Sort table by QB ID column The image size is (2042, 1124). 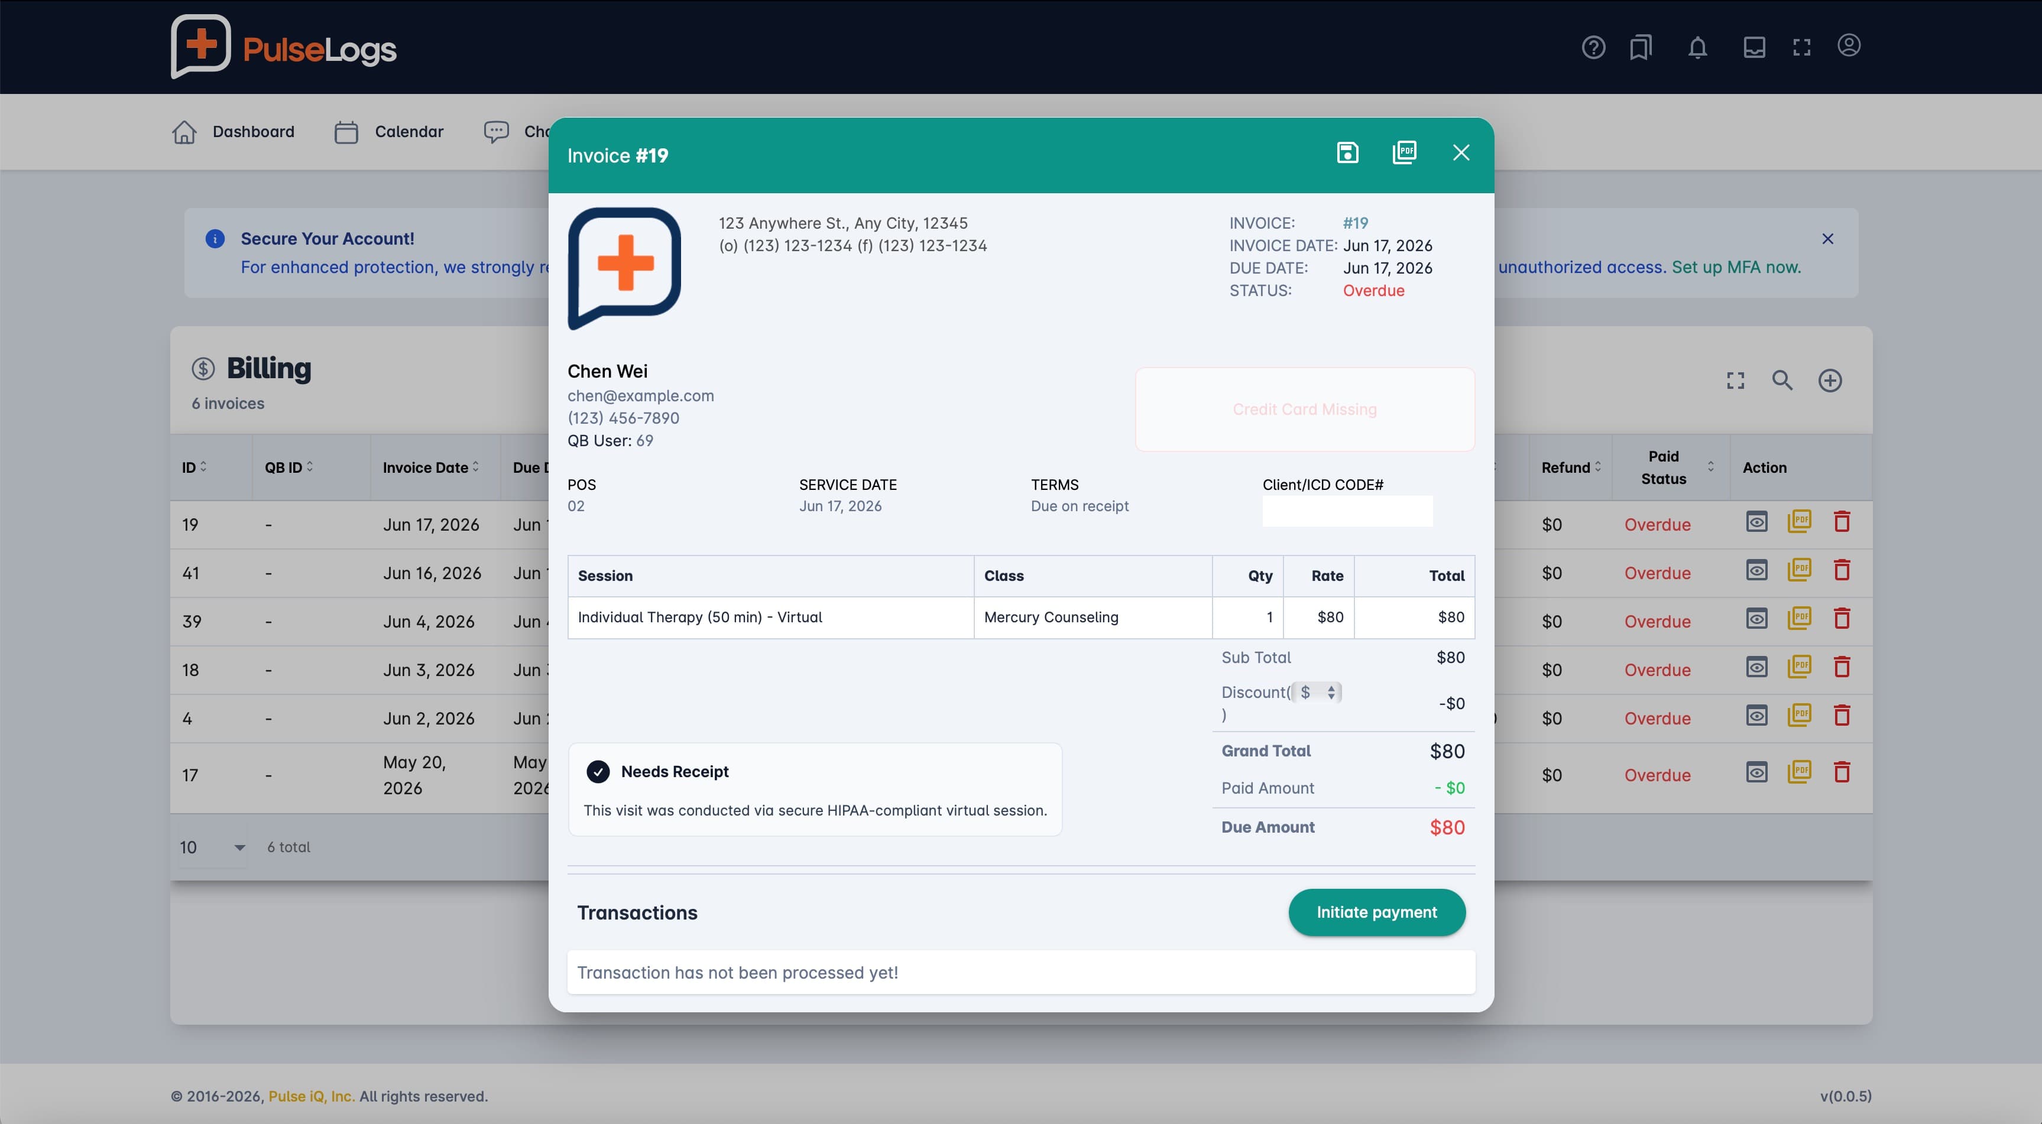click(289, 467)
